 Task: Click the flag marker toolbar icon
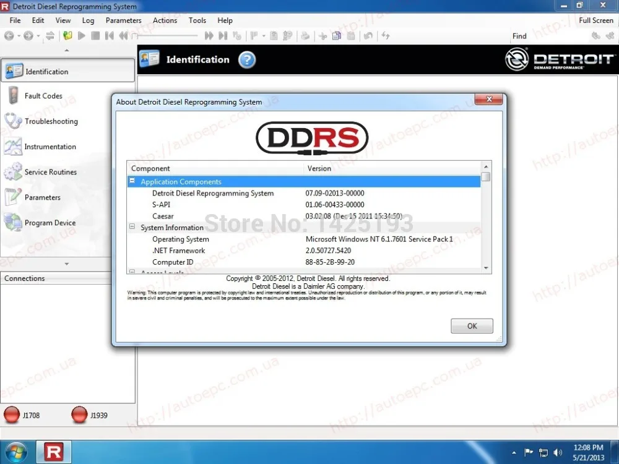pyautogui.click(x=254, y=36)
